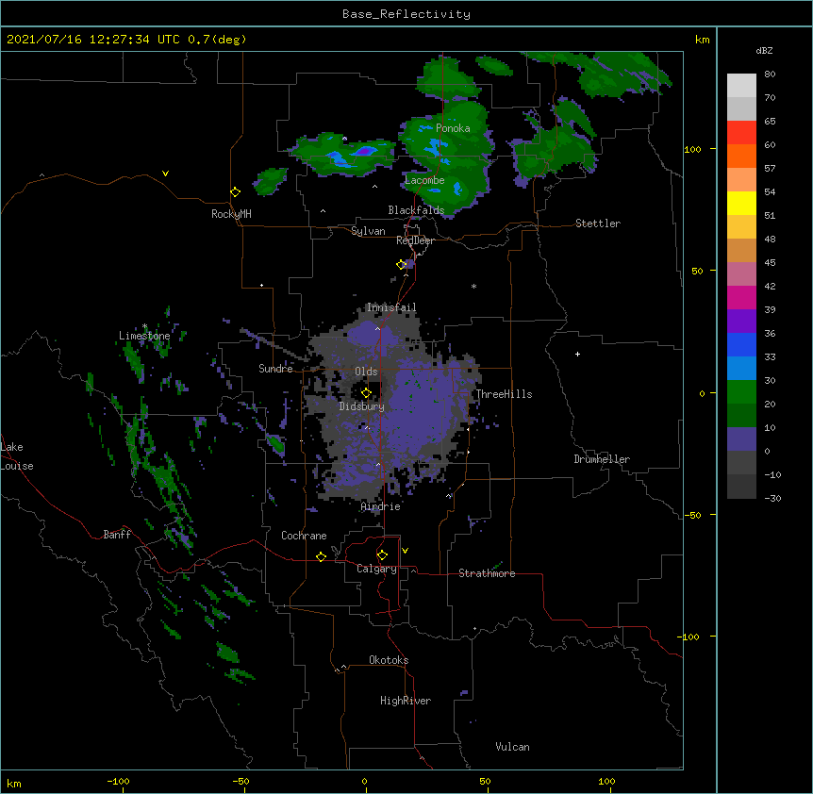The height and width of the screenshot is (794, 813).
Task: Click the km unit label at bottom left
Action: tap(14, 784)
